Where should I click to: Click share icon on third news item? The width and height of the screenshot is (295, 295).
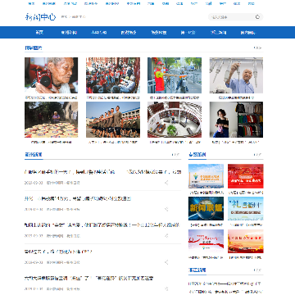[166, 236]
